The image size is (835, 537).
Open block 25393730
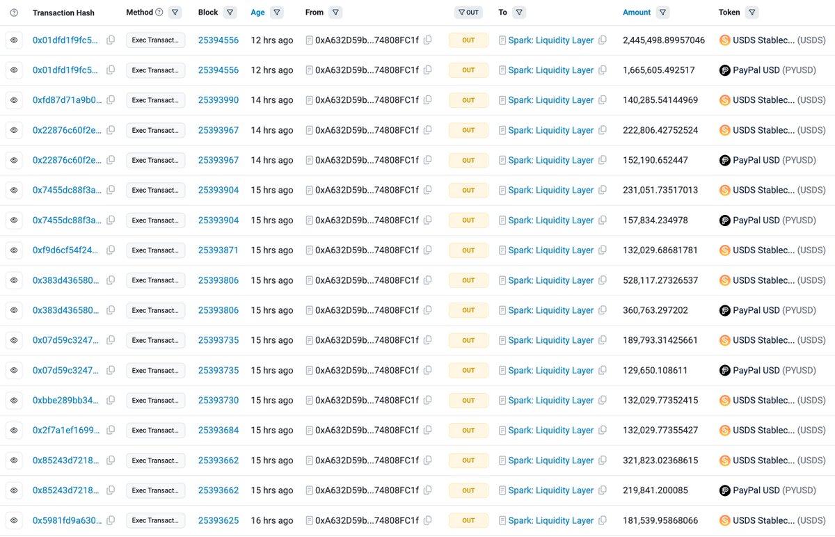218,401
